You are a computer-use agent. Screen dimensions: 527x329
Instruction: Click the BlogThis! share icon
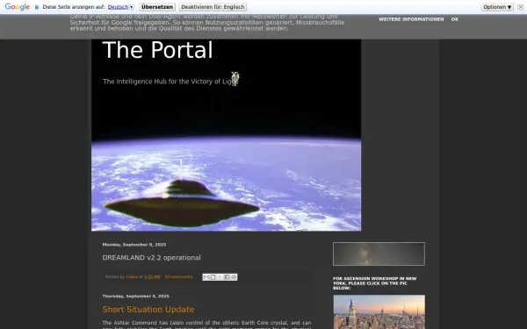pyautogui.click(x=213, y=277)
